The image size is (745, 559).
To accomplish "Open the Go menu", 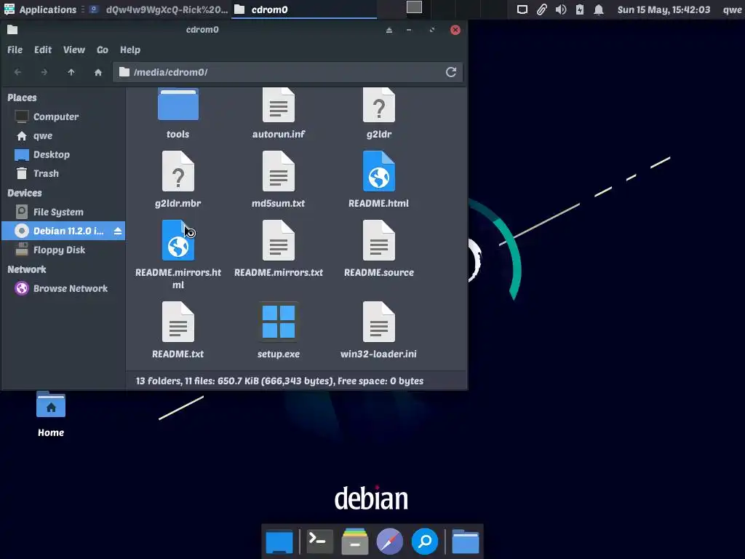I will pos(102,50).
